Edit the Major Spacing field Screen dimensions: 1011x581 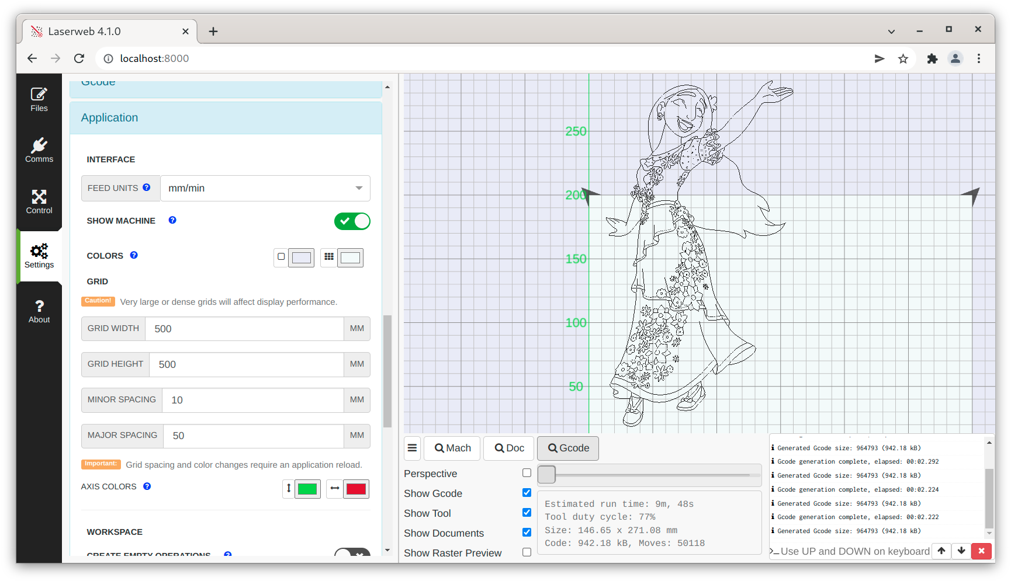254,436
